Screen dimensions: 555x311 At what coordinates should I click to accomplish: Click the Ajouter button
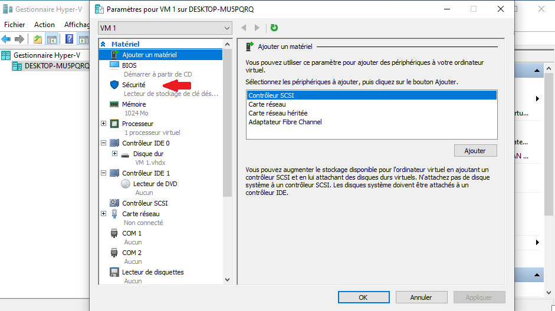point(475,151)
